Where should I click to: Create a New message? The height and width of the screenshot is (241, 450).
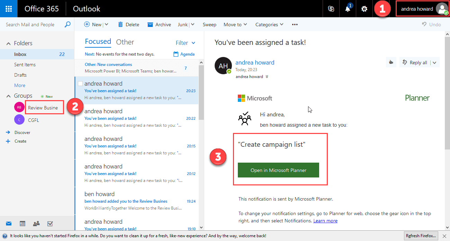pos(93,25)
